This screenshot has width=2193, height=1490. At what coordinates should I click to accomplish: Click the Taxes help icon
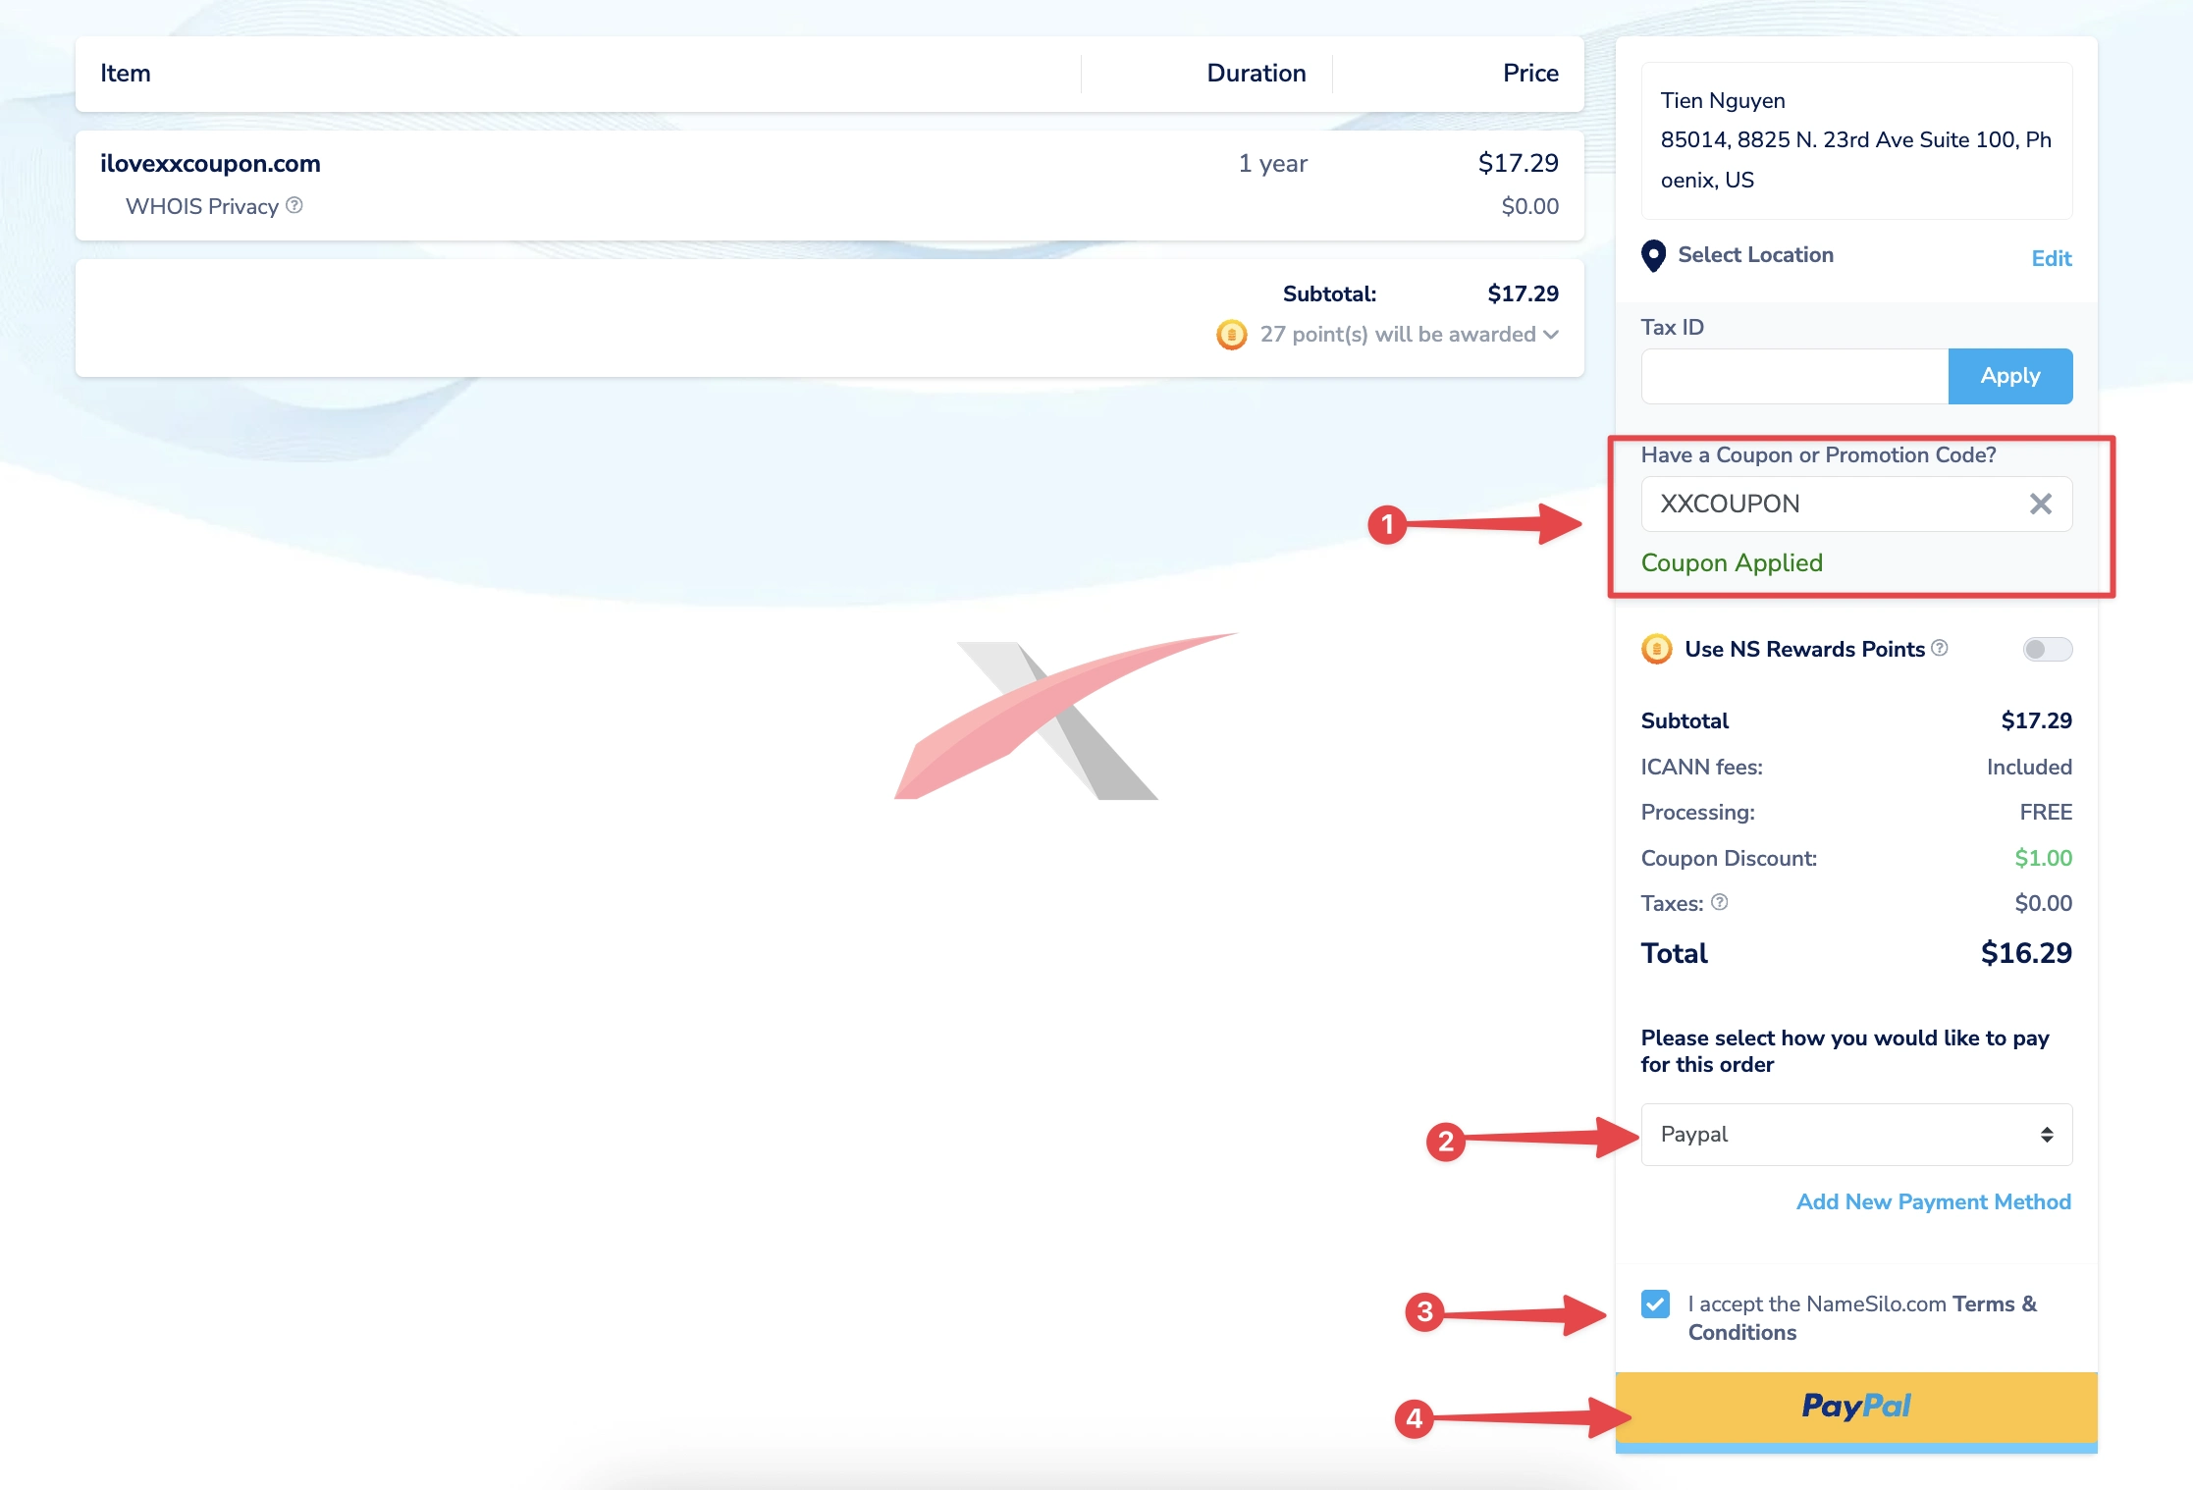point(1720,902)
